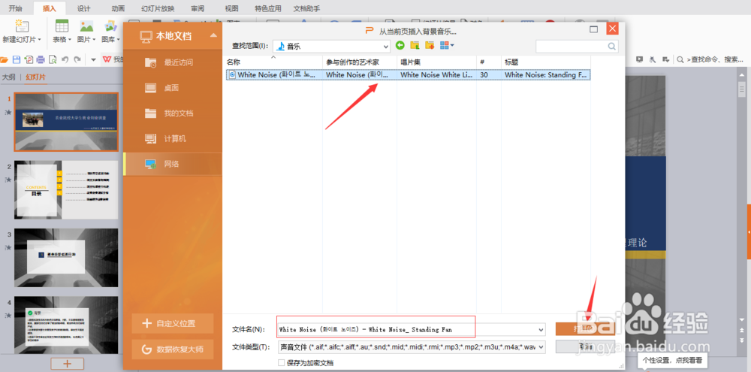Select slide 4 thumbnail
The width and height of the screenshot is (751, 372).
pos(66,325)
